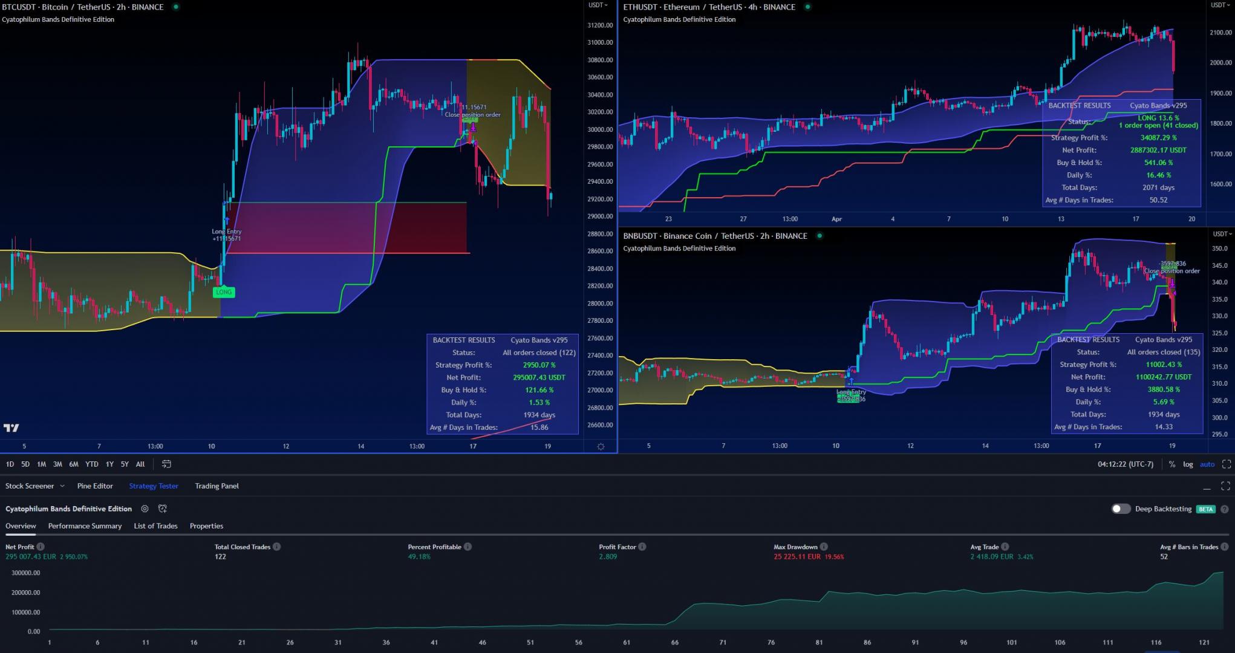Show Net Profit info tooltip icon

41,547
